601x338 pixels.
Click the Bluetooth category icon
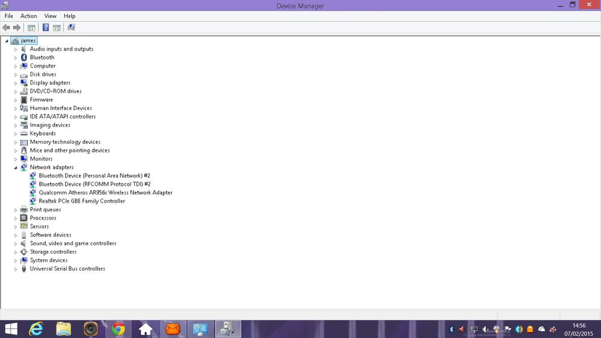(24, 58)
